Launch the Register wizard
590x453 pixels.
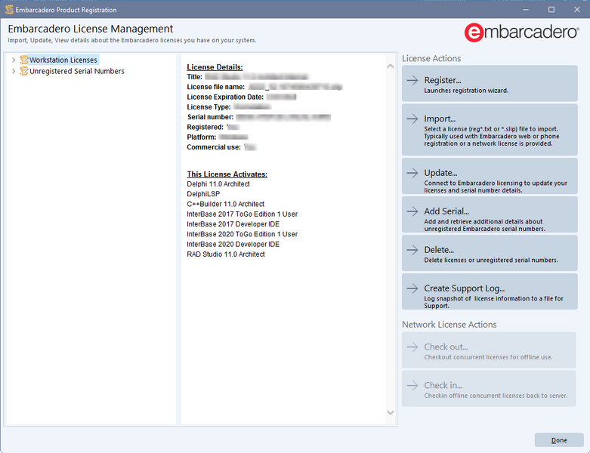coord(490,84)
